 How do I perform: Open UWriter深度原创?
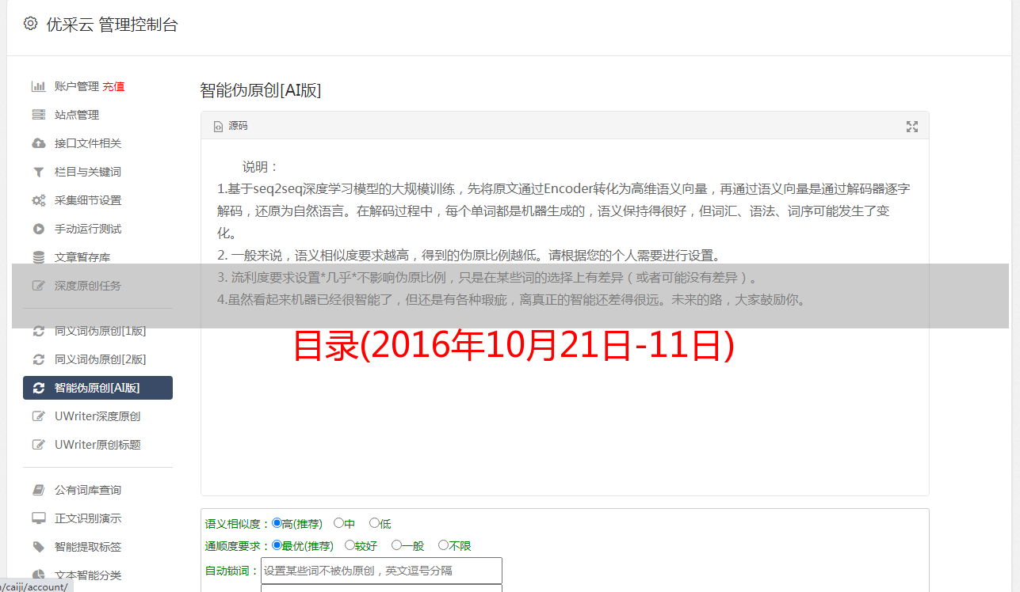(x=97, y=416)
